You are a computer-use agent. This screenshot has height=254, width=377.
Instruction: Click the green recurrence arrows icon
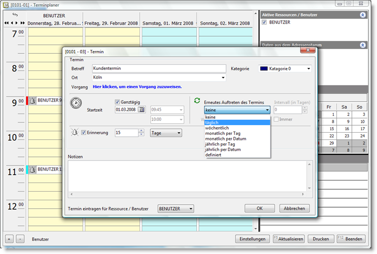197,101
